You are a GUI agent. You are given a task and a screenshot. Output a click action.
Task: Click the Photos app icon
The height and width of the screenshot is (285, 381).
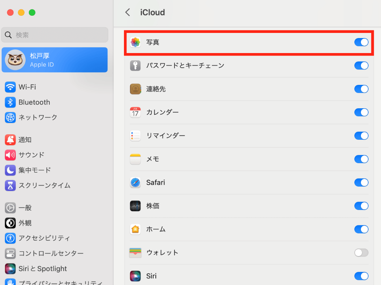[135, 42]
